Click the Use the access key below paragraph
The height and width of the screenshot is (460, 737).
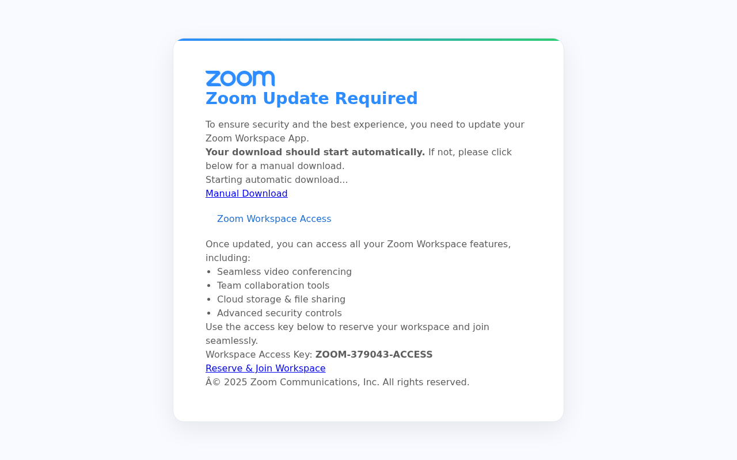[x=347, y=333]
